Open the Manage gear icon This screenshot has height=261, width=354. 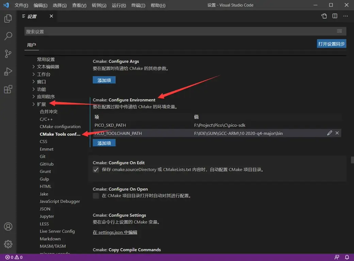click(x=8, y=244)
